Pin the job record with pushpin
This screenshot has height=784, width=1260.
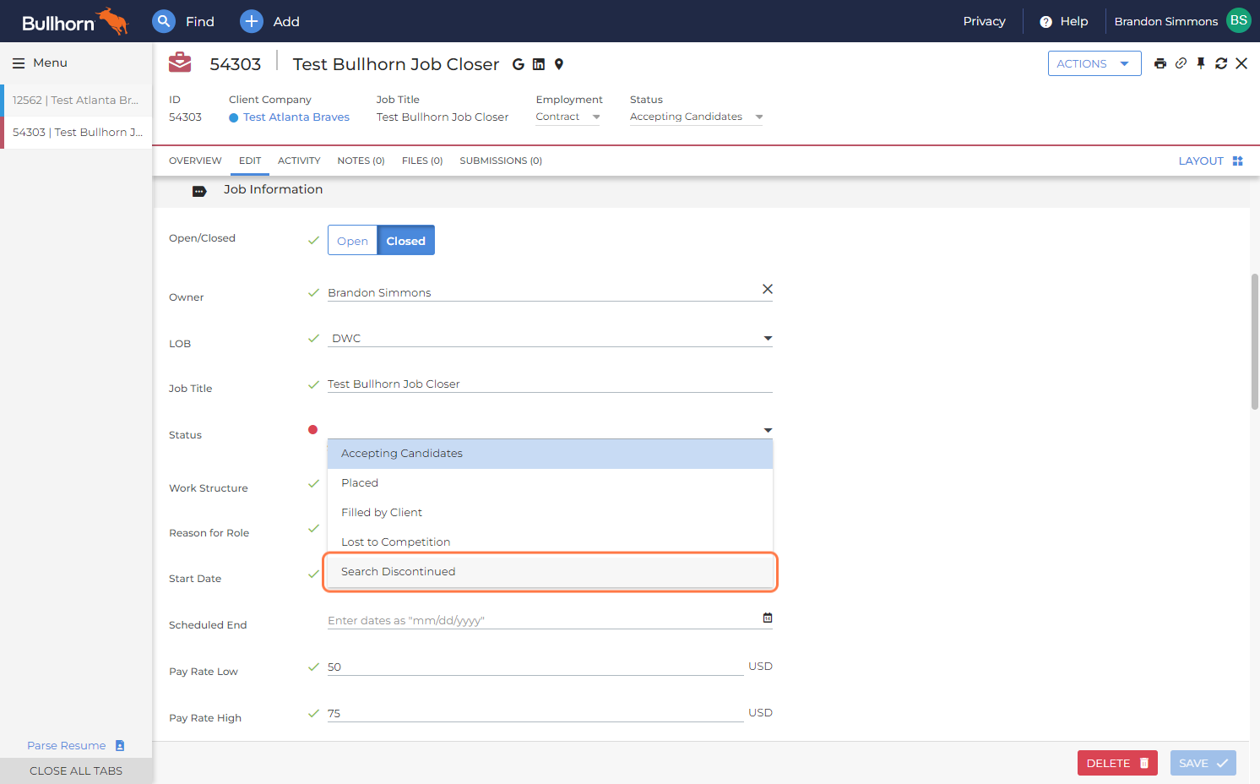click(x=1201, y=63)
